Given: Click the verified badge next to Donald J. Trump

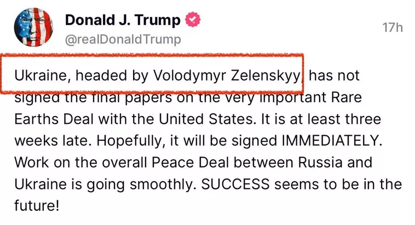Looking at the screenshot, I should tap(193, 21).
